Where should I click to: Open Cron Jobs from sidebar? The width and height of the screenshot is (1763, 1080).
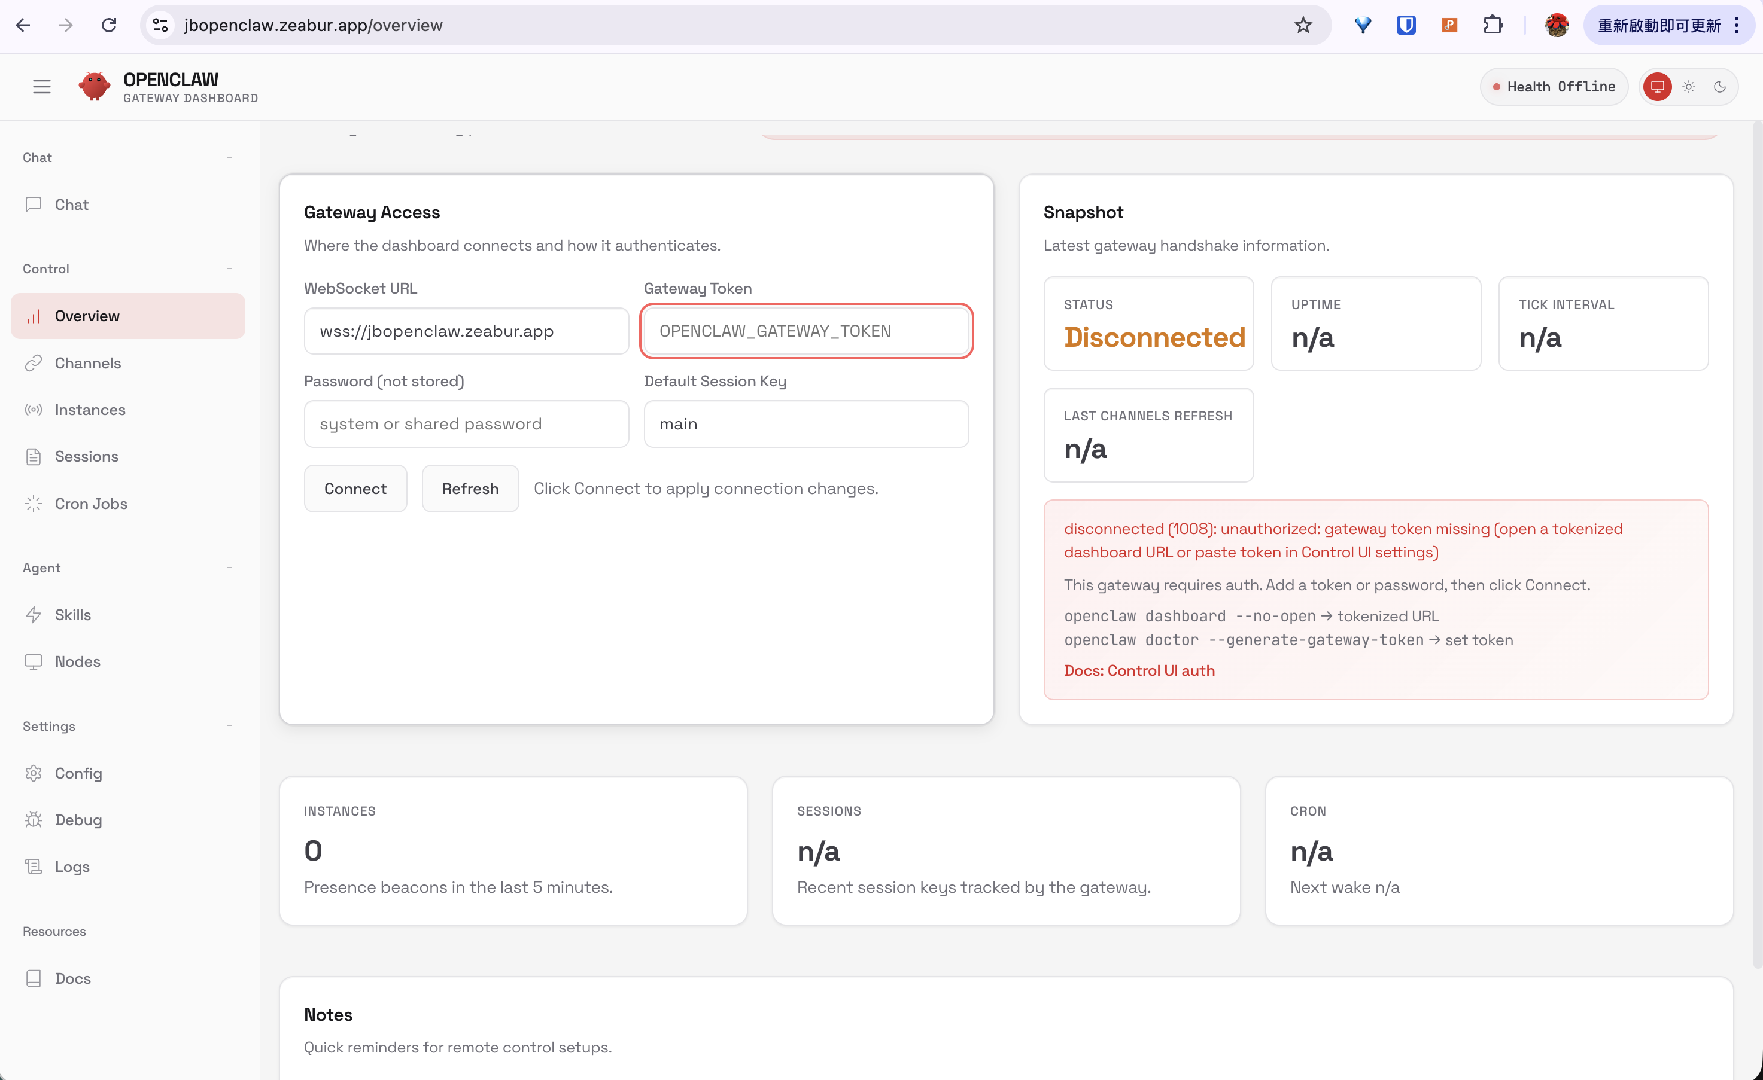pos(91,503)
